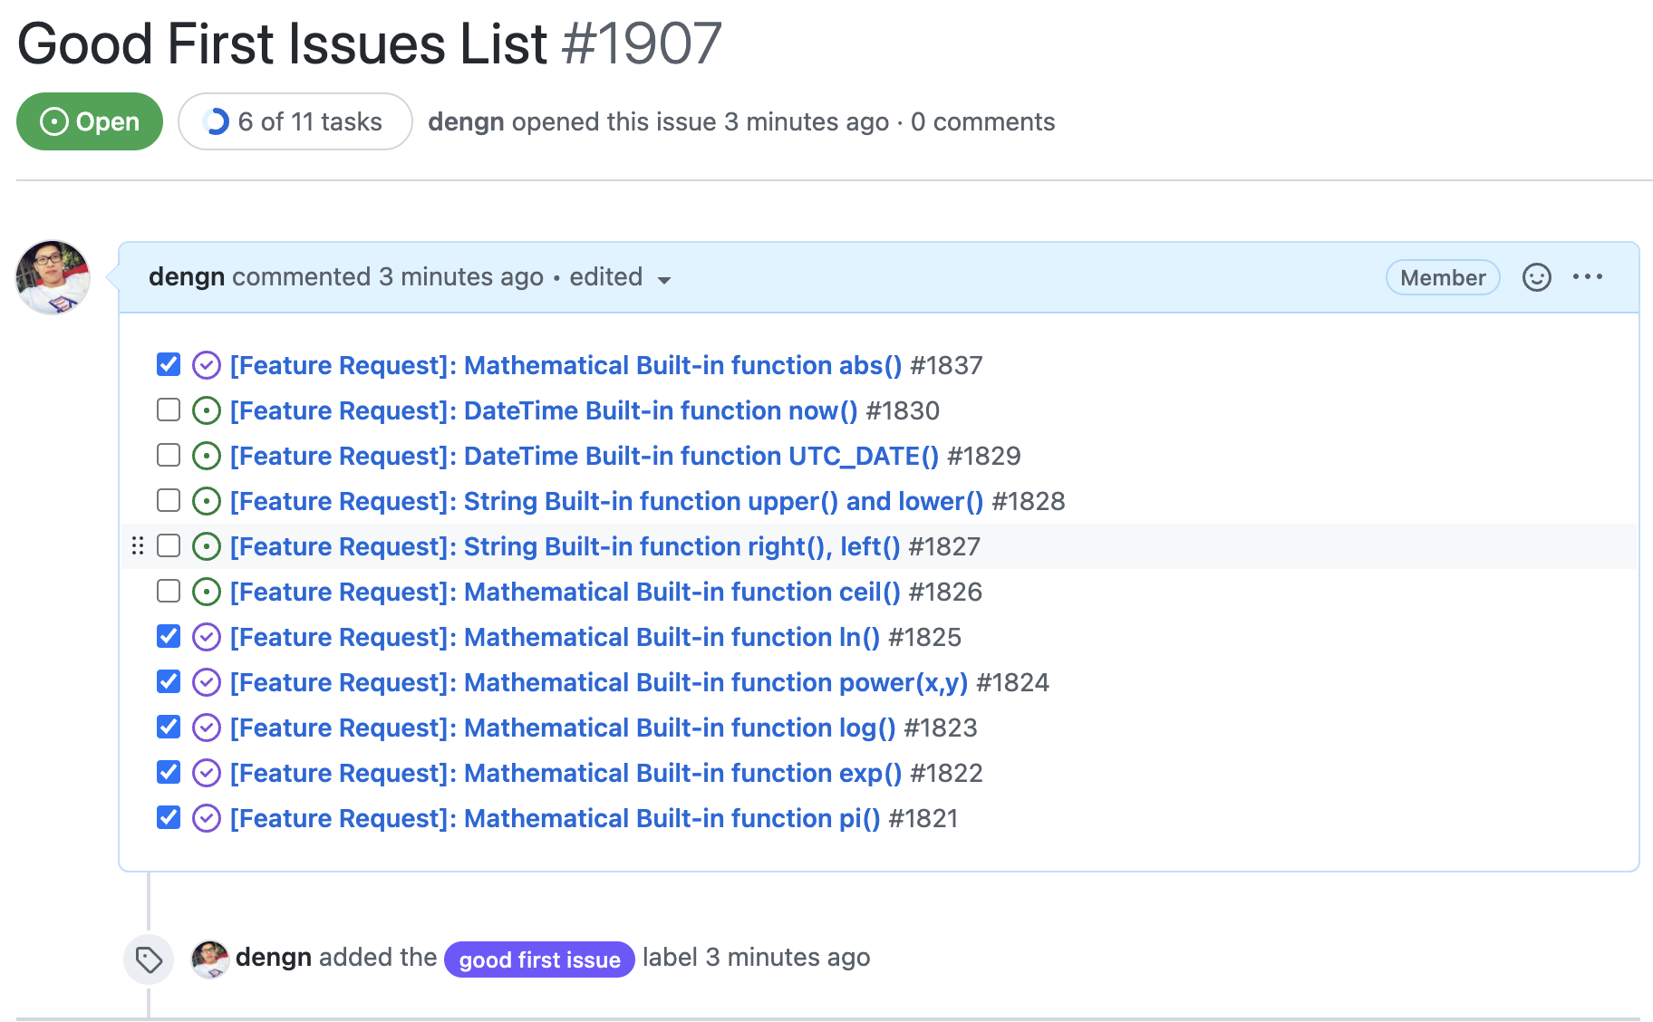The width and height of the screenshot is (1653, 1022).
Task: Open the String upper() and lower() issue link
Action: (605, 501)
